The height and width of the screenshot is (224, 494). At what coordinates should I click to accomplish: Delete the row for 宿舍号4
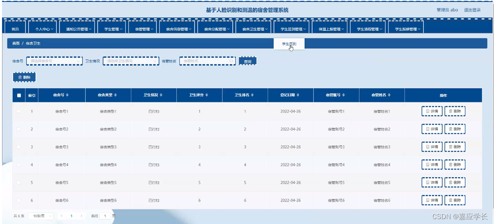coord(455,165)
